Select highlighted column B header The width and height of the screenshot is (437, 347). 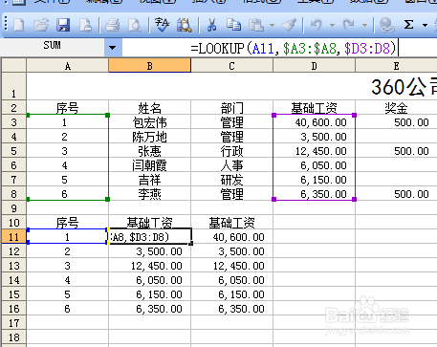(150, 66)
